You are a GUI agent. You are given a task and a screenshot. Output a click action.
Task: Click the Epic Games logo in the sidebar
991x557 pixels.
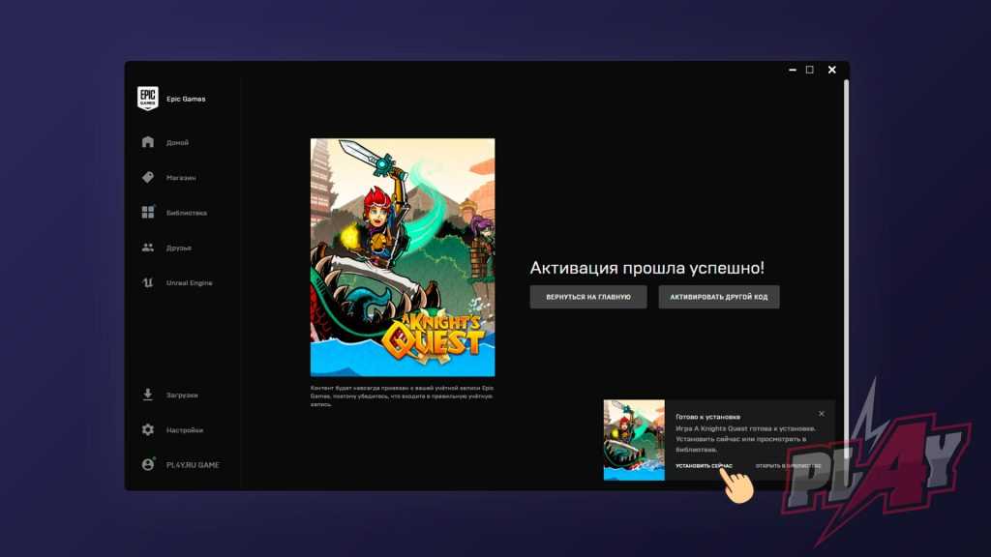pos(147,99)
